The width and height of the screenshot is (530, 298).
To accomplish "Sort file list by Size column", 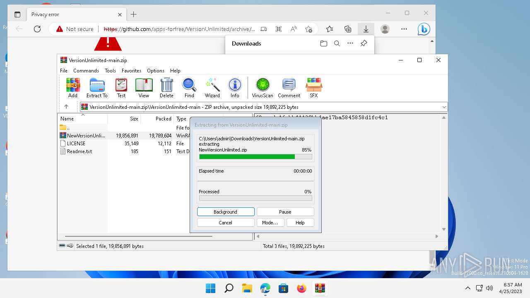I will click(x=124, y=119).
